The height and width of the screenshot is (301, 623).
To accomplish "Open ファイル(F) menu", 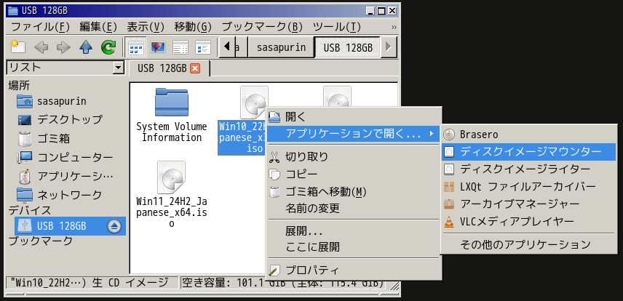I will click(x=40, y=27).
